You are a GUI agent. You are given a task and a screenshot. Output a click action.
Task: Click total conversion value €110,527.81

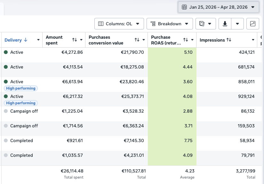[134, 171]
